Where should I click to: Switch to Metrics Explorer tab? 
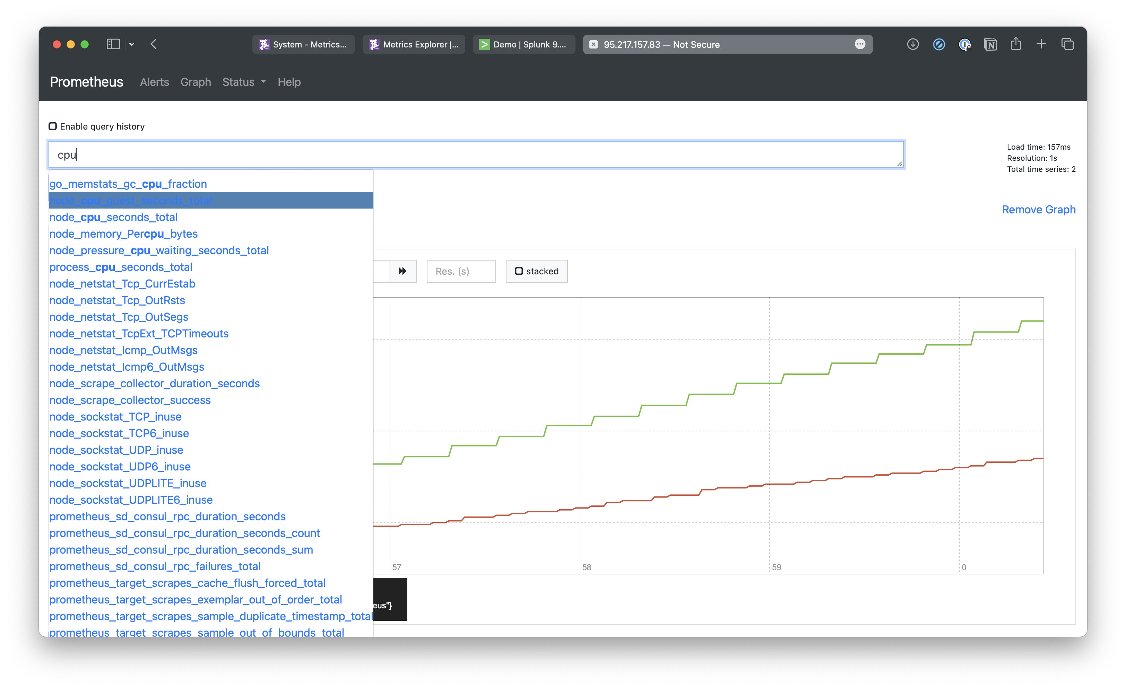[414, 44]
